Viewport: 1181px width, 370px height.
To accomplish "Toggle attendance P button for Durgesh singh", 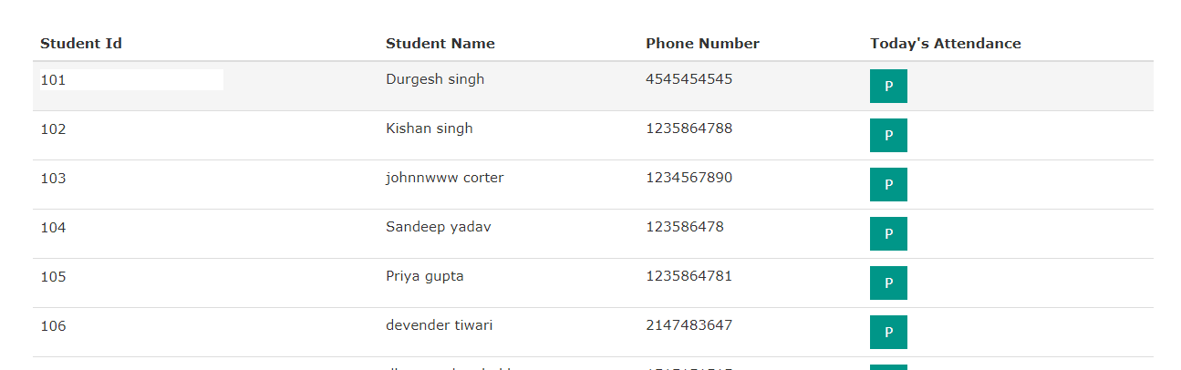I will [x=888, y=86].
